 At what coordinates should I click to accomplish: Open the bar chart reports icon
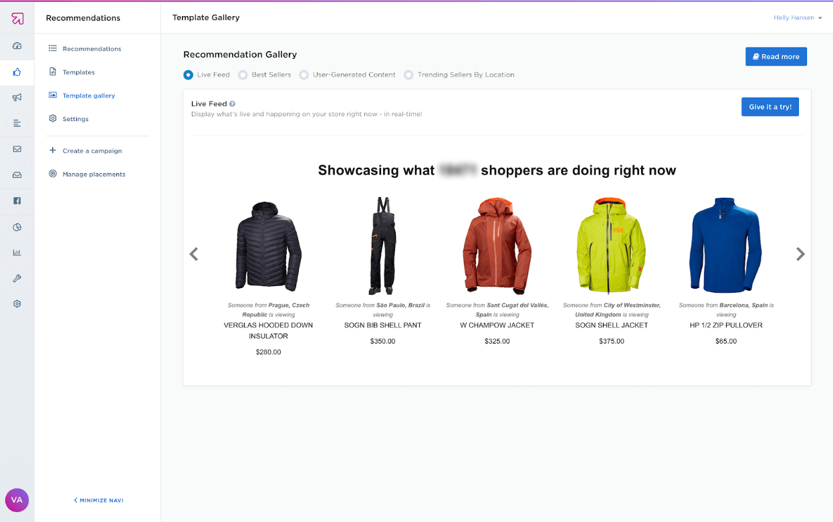point(17,253)
